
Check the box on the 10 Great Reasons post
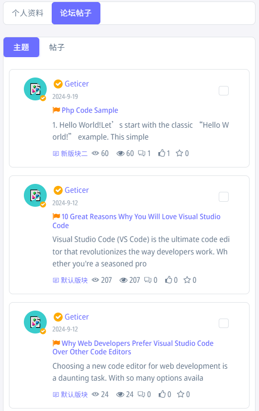[x=224, y=197]
